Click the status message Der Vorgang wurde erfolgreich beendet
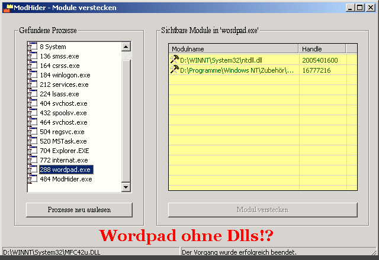The image size is (379, 260). coord(239,252)
